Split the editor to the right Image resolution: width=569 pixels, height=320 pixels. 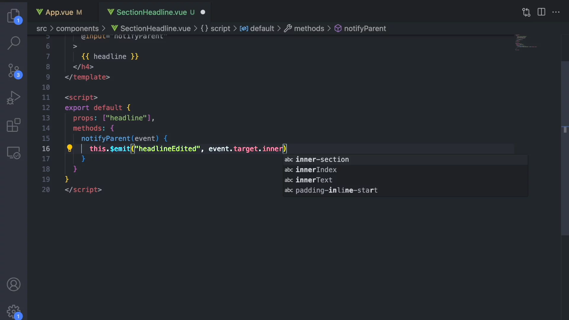click(x=541, y=12)
